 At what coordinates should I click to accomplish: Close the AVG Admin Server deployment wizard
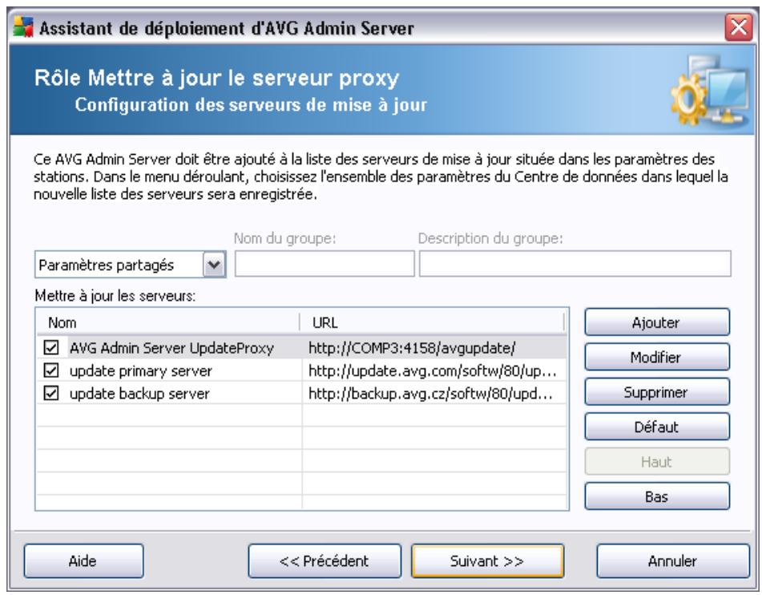tap(739, 27)
